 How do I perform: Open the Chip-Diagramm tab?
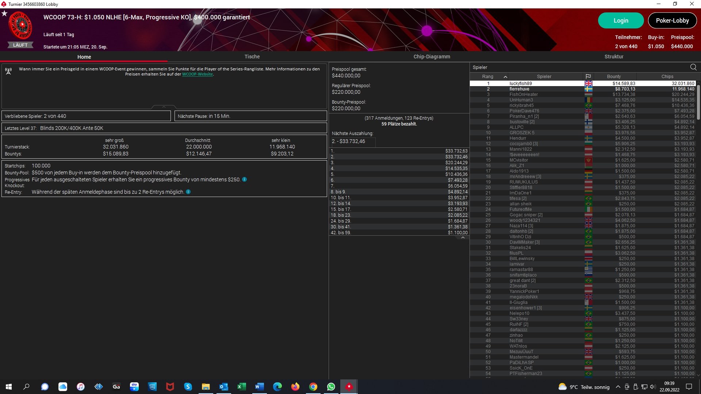point(432,57)
